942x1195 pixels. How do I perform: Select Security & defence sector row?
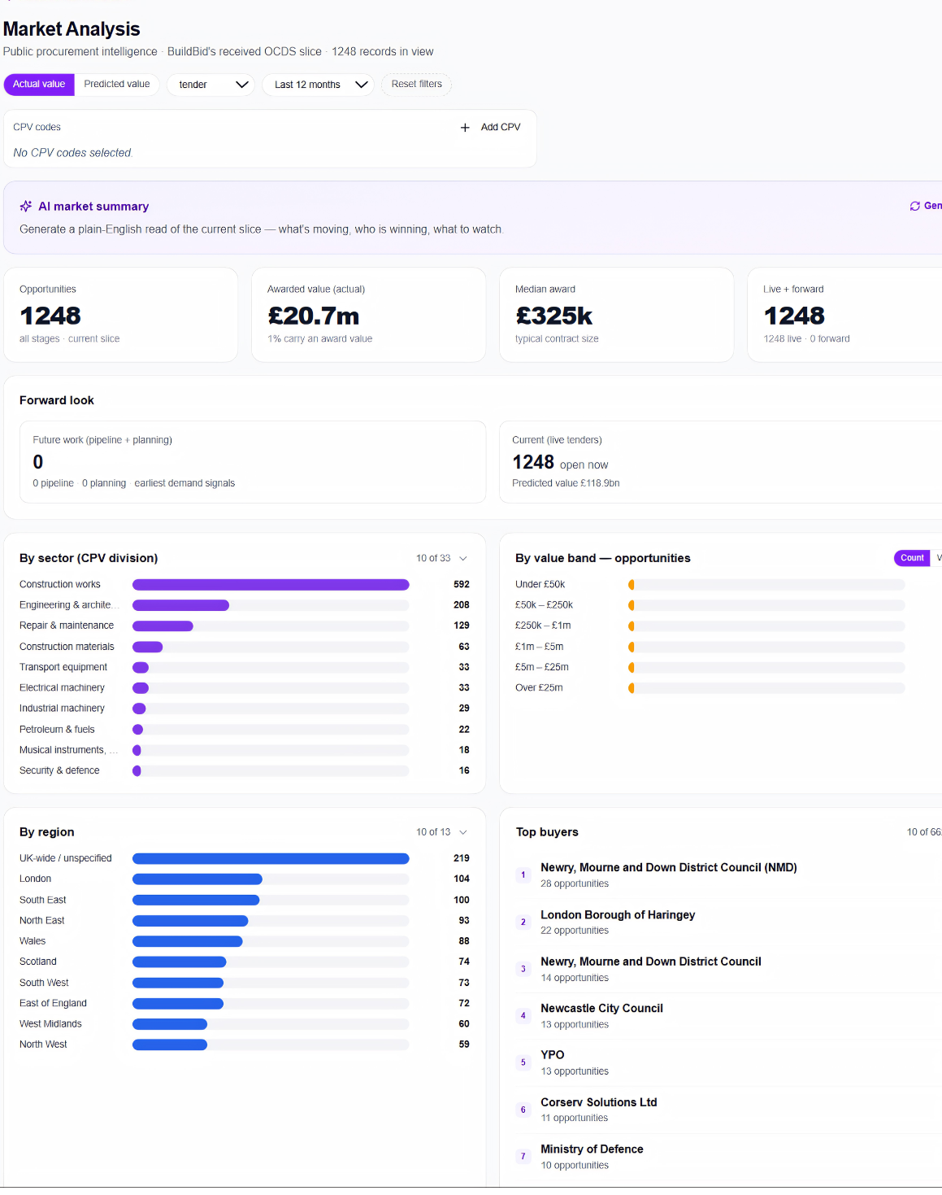(245, 771)
